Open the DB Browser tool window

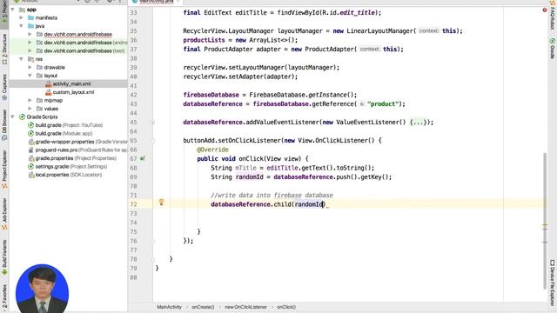pyautogui.click(x=4, y=124)
